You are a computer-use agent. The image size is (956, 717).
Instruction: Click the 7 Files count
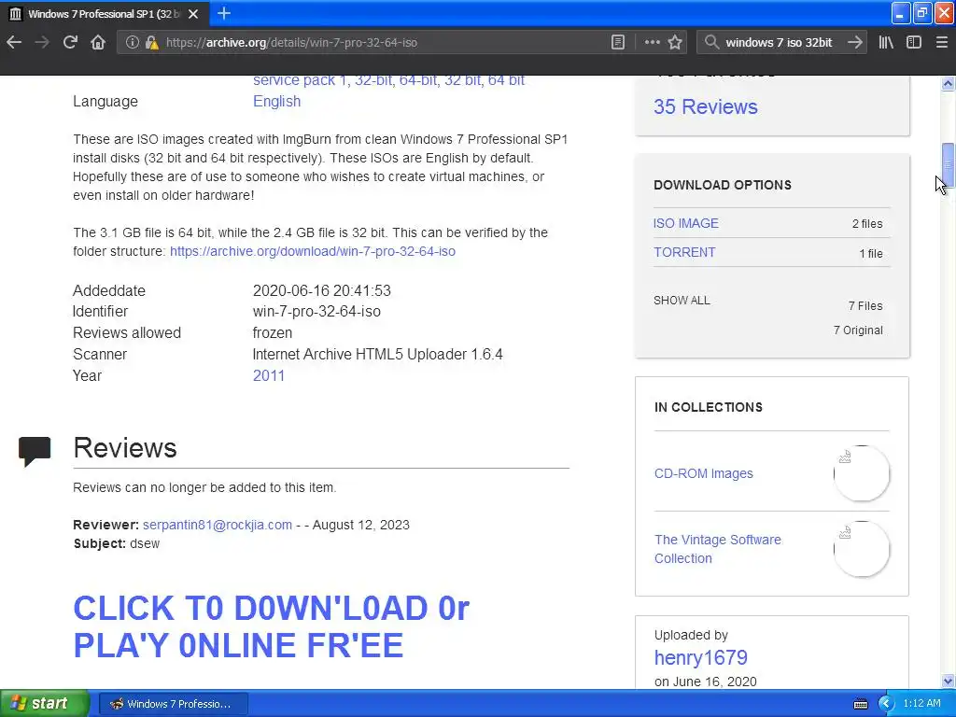click(865, 306)
